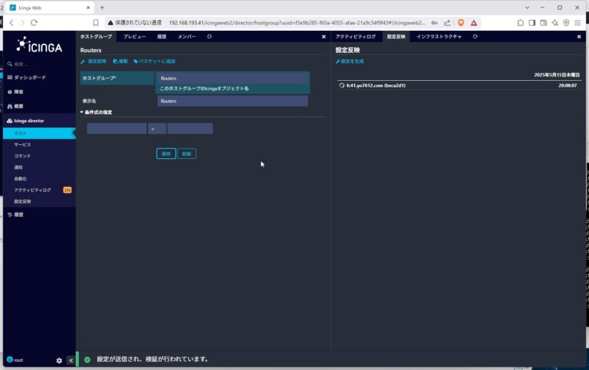Collapse the sidebar with double chevron
Viewport: 589px width, 370px height.
[x=71, y=360]
